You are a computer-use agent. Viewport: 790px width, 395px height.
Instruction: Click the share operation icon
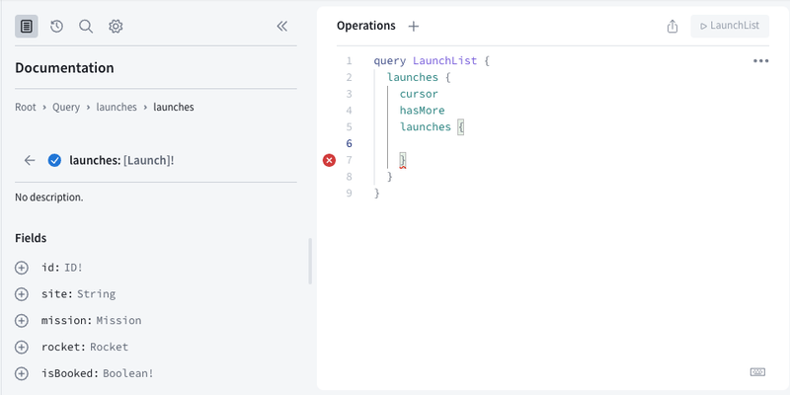click(672, 27)
